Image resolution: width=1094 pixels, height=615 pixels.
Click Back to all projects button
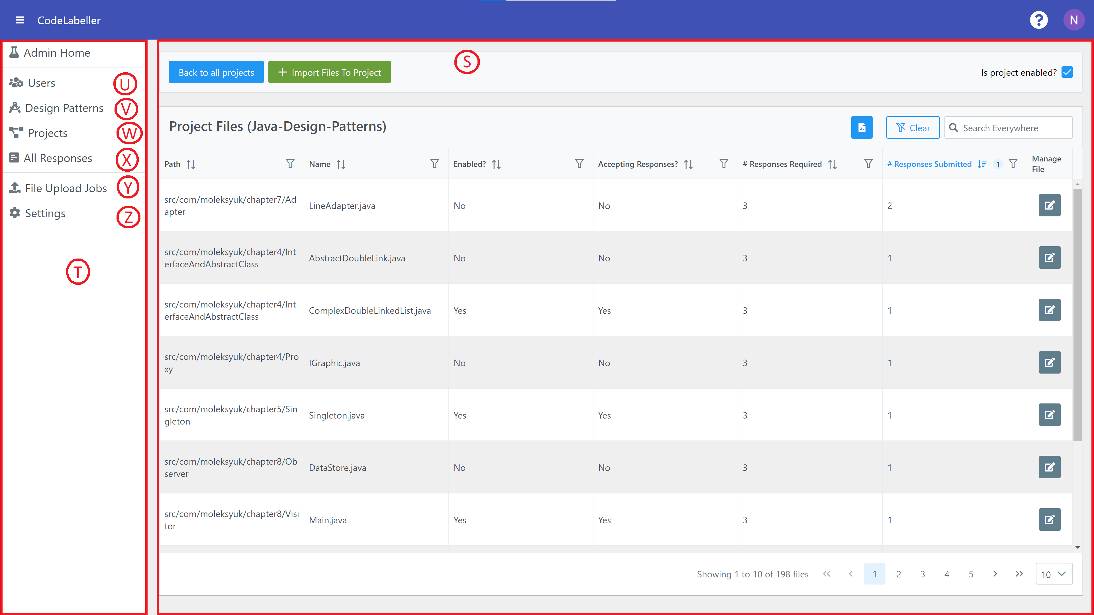point(216,72)
